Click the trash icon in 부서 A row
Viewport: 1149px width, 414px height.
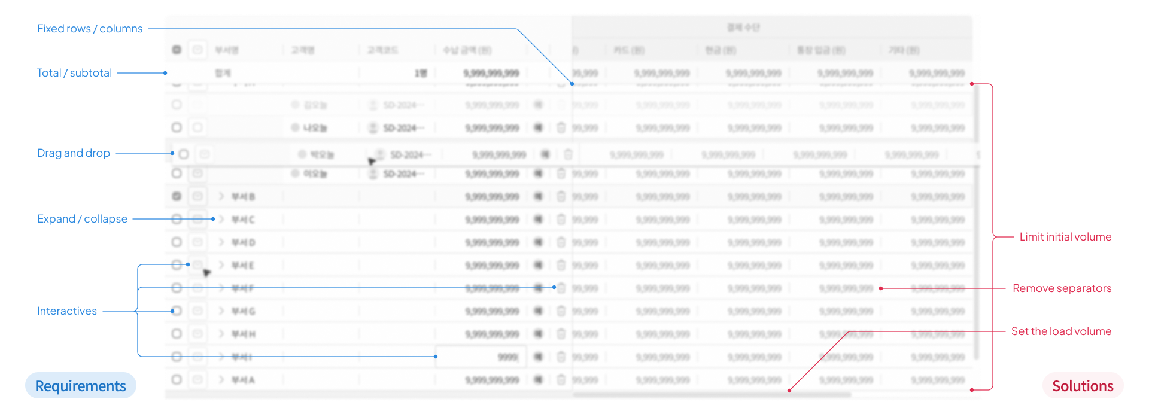point(561,380)
